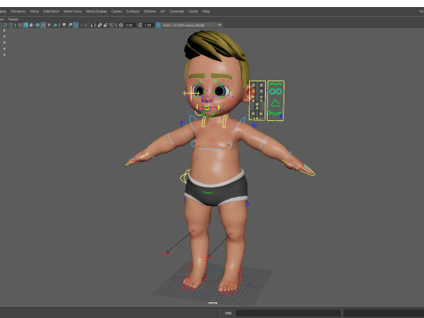Viewport: 424px width, 318px height.
Task: Select the bottom-left star slider in yellow panel
Action: 254,113
